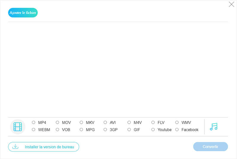Select M4V output format
The image size is (237, 159).
[129, 122]
